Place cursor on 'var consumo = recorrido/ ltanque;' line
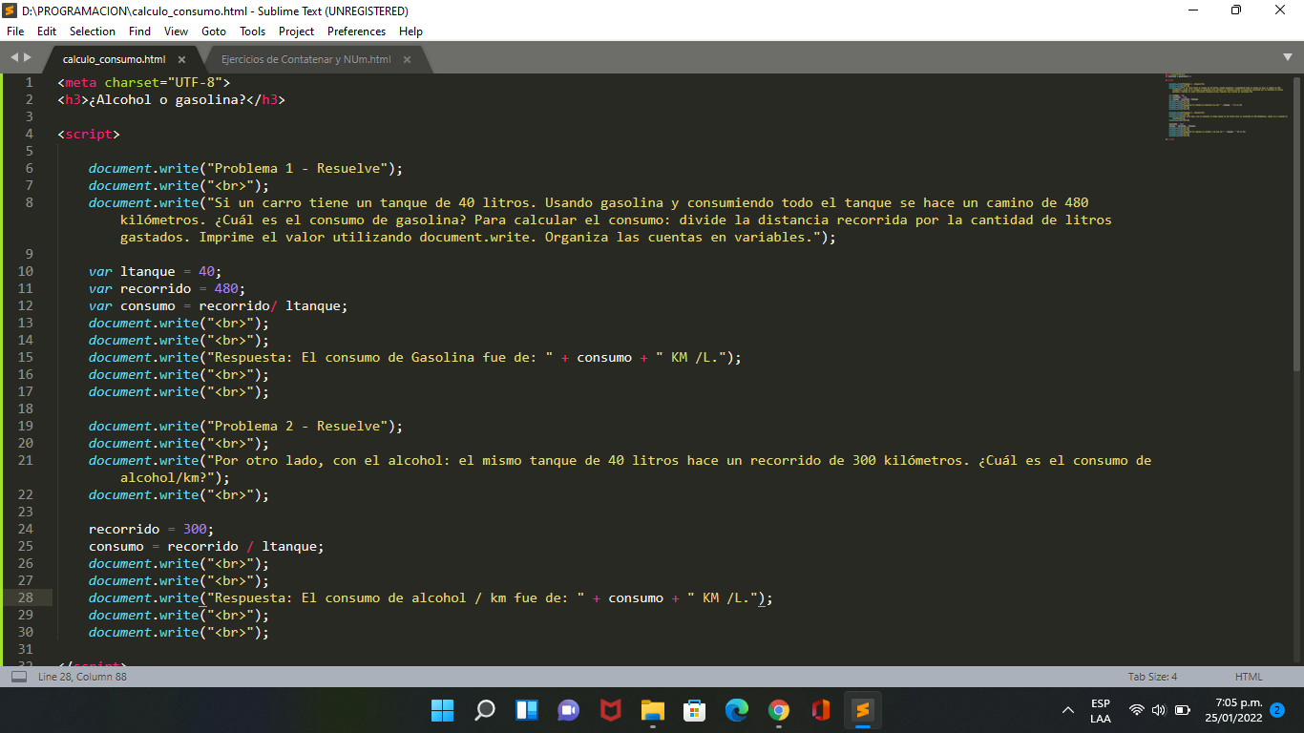This screenshot has width=1304, height=733. (x=219, y=305)
